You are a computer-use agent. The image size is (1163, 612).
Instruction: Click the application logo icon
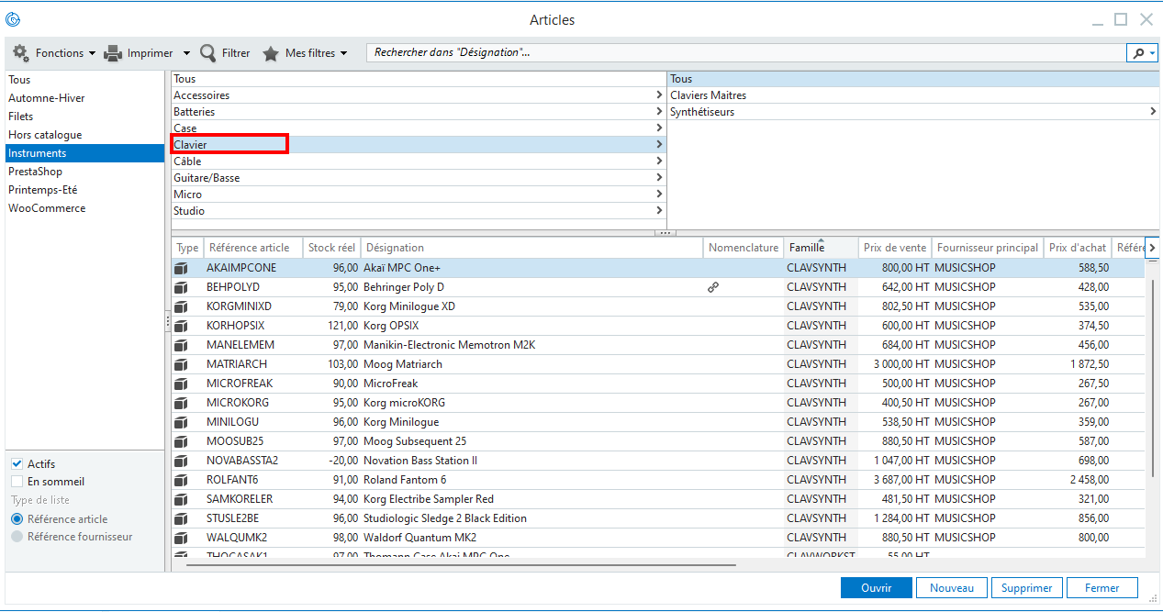13,19
